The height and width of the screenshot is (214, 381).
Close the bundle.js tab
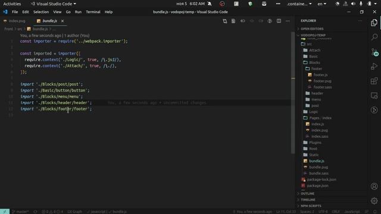(63, 21)
